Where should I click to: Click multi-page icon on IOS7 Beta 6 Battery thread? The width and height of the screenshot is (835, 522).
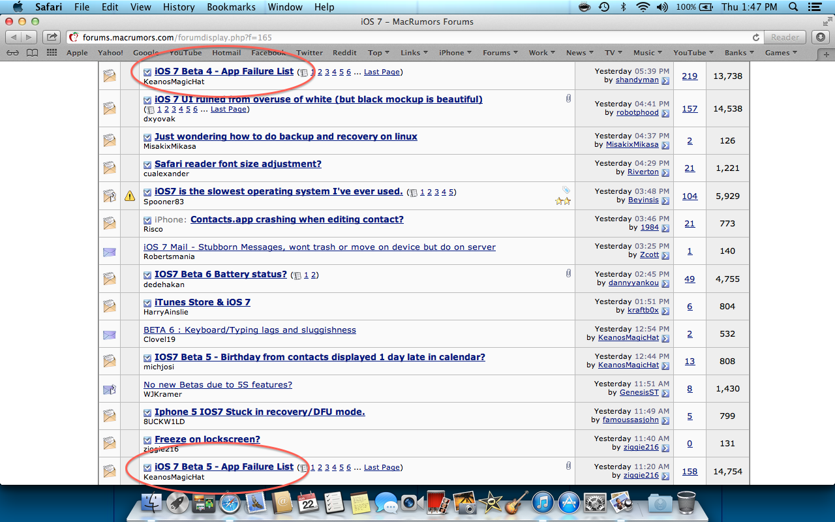pyautogui.click(x=297, y=275)
